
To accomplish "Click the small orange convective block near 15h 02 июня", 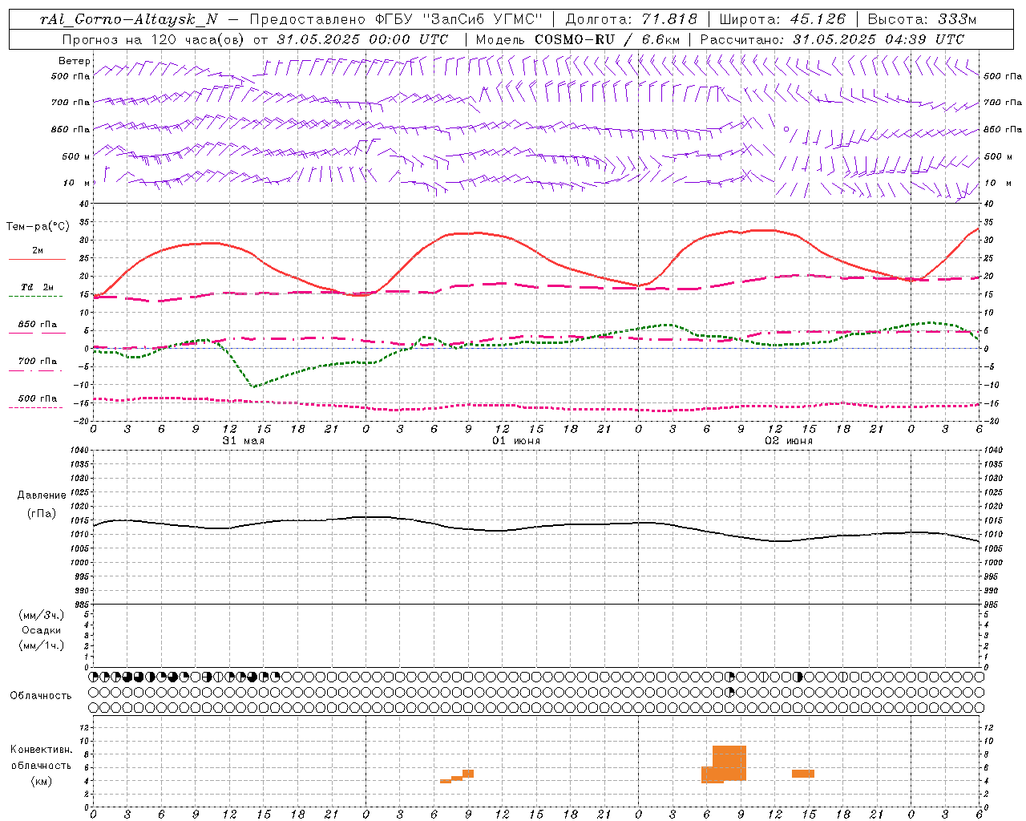I will pyautogui.click(x=803, y=774).
